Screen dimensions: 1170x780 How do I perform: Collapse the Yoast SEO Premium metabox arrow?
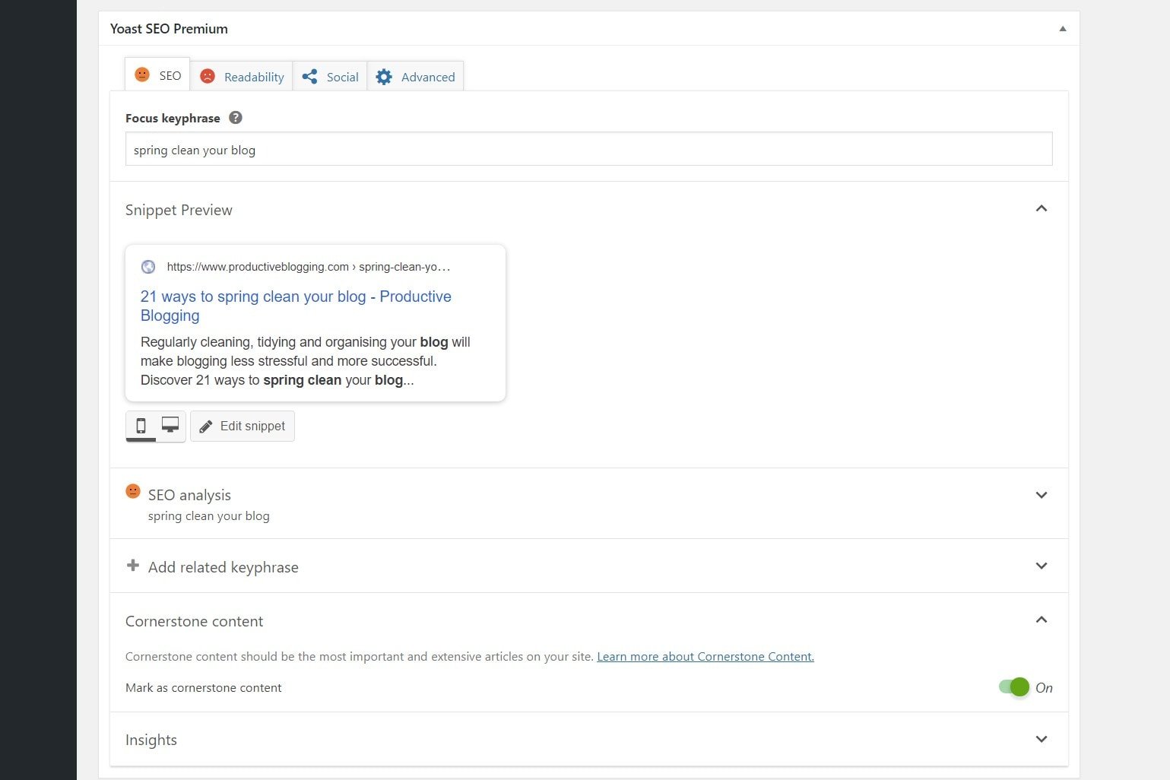click(1063, 29)
